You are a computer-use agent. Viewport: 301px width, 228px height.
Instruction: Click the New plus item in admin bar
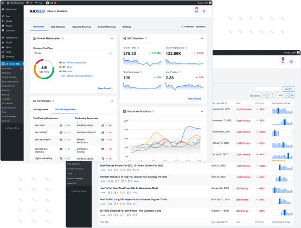pos(39,3)
